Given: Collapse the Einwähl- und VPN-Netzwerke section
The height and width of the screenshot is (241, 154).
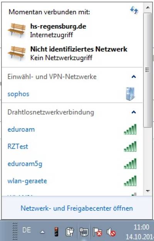Looking at the screenshot, I should (134, 76).
